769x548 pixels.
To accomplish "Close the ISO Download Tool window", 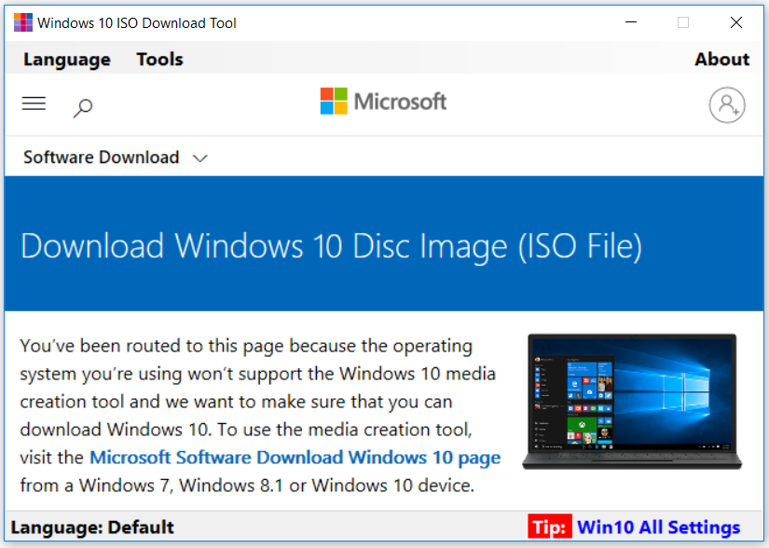I will (x=735, y=22).
